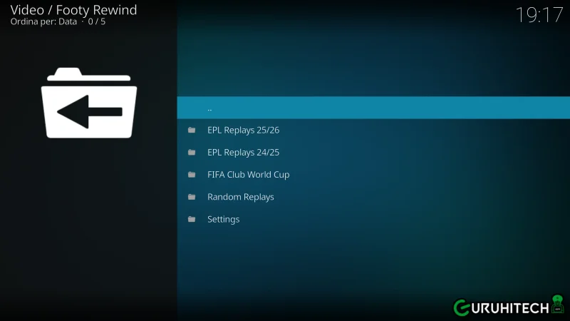Click the '0 / 5' item counter
570x321 pixels.
click(97, 22)
